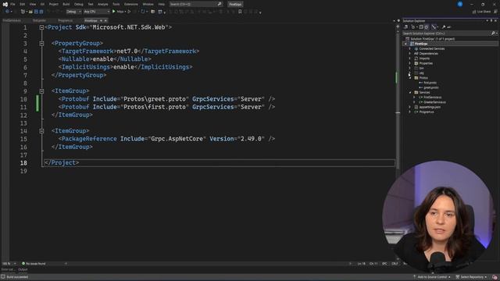Click the Visual Studio logo icon

5,4
